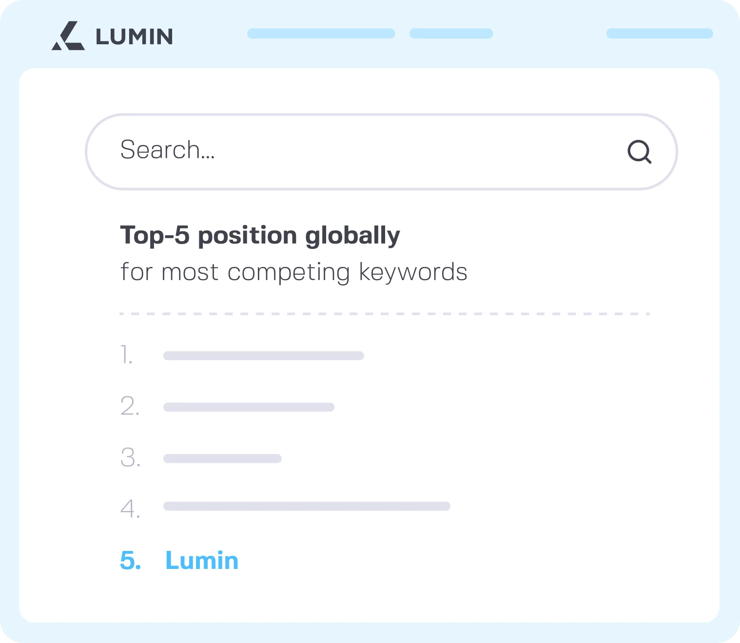The width and height of the screenshot is (740, 643).
Task: Select the short middle header navigation bar
Action: tap(451, 34)
